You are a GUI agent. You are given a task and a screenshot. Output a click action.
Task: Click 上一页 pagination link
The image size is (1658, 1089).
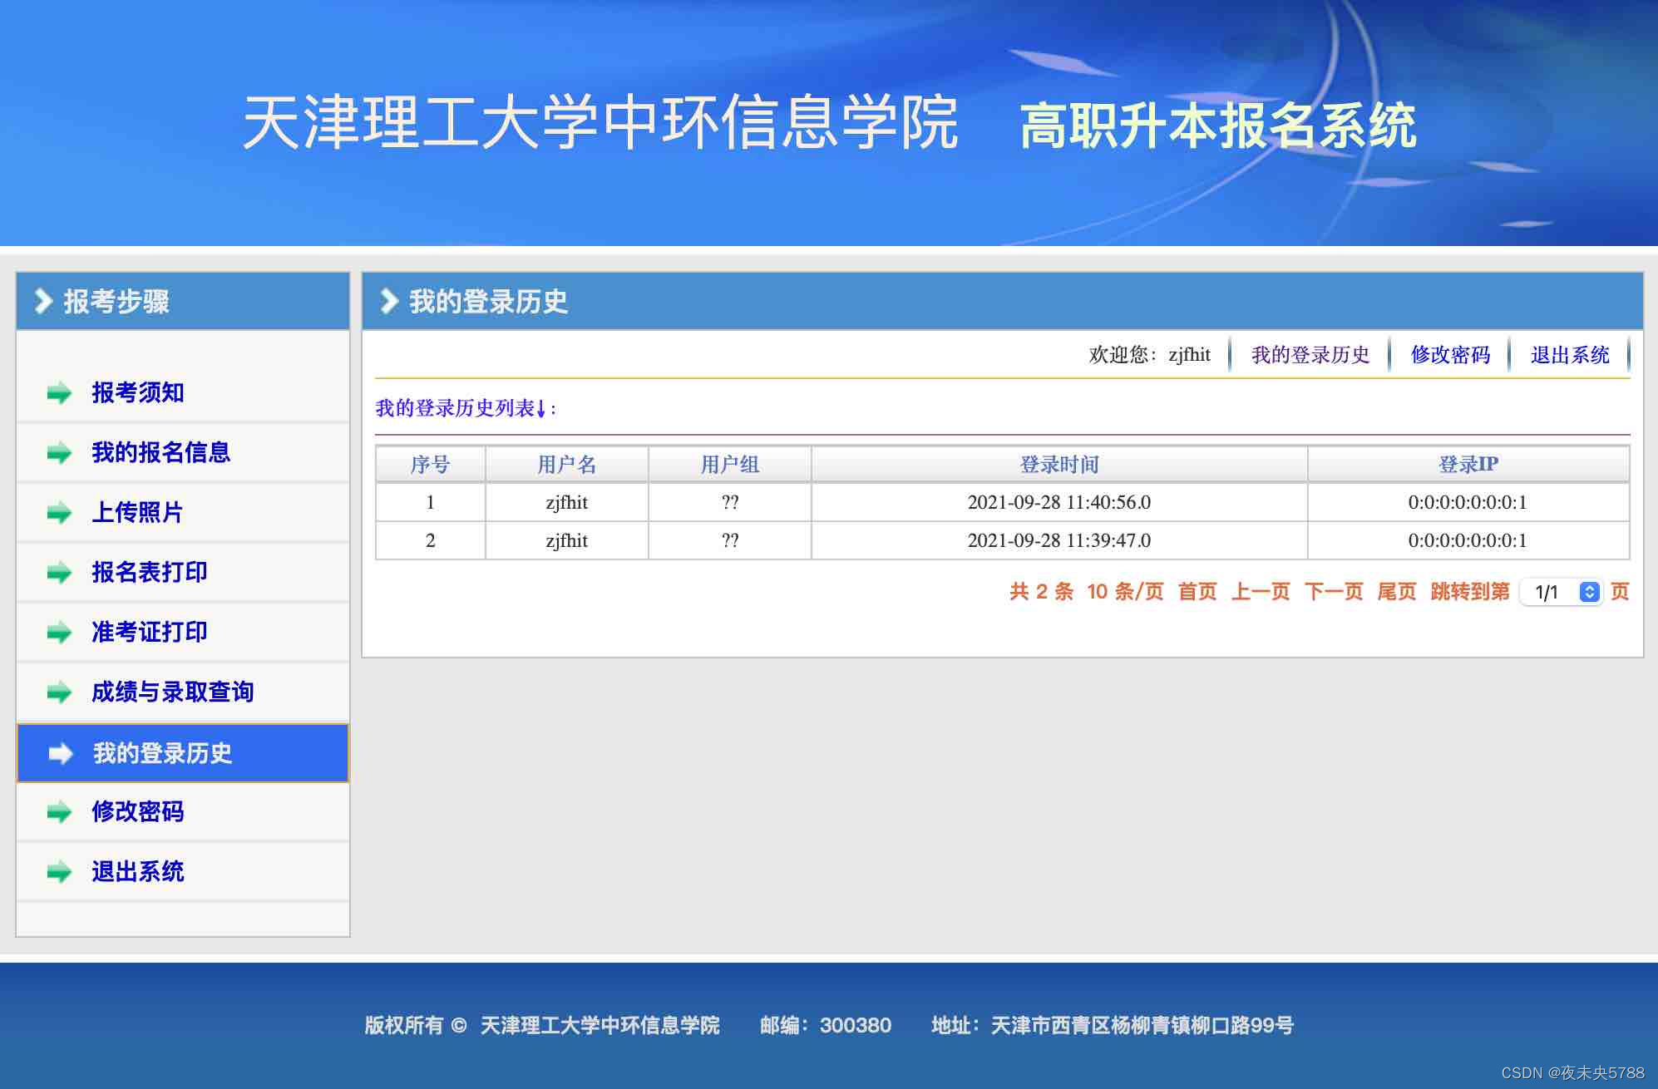pyautogui.click(x=1261, y=592)
